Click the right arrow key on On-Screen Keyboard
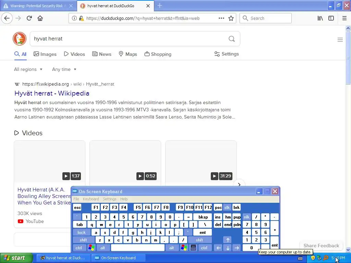The image size is (351, 263). 237,248
